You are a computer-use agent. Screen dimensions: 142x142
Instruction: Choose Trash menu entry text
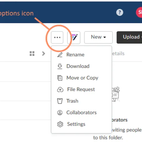pos(72,101)
